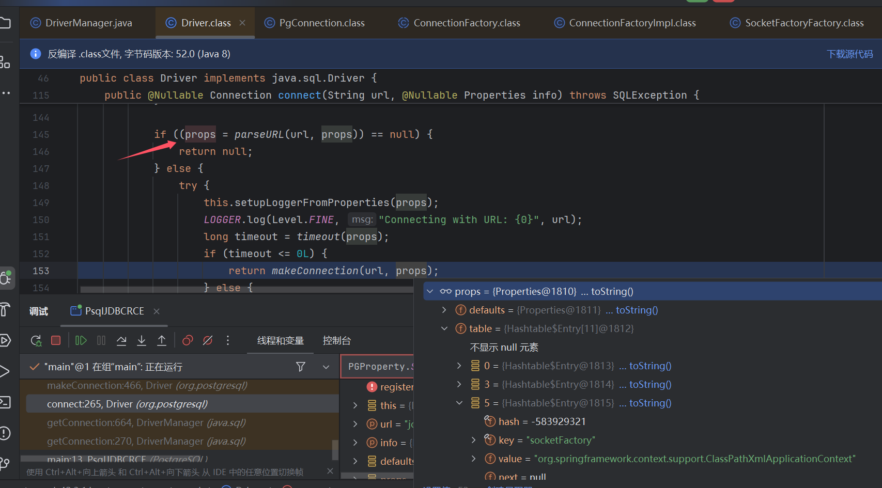
Task: Step over to next line
Action: pyautogui.click(x=121, y=340)
